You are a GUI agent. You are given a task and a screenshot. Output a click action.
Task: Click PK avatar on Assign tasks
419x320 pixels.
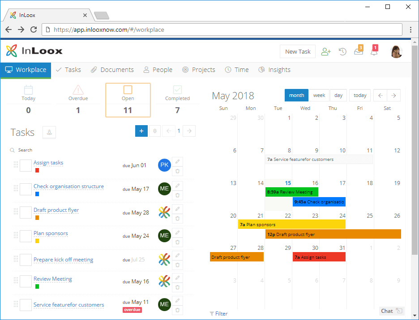coord(164,165)
